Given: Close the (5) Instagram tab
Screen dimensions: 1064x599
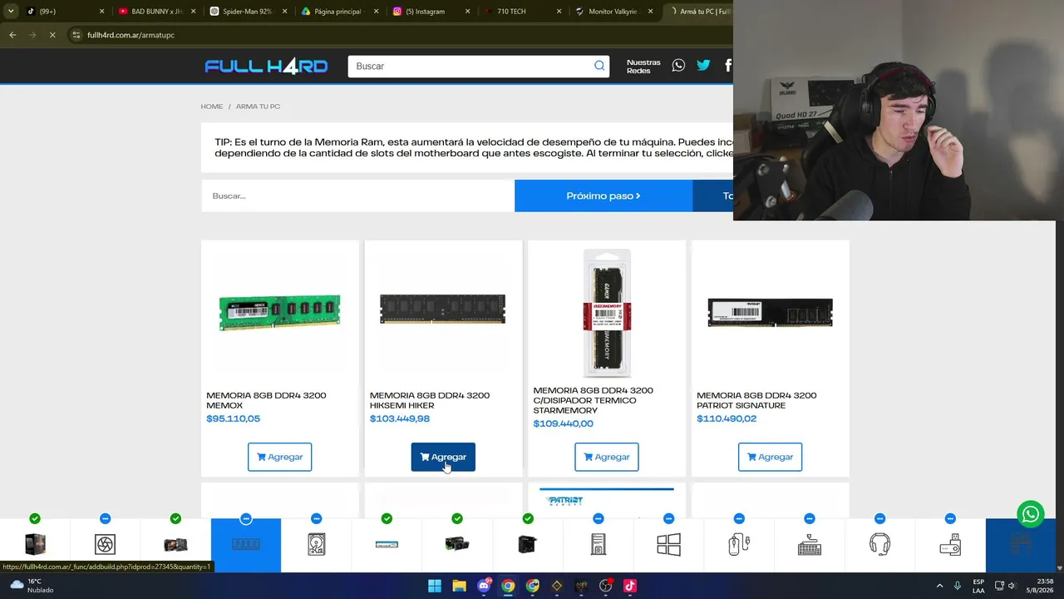Looking at the screenshot, I should pos(467,12).
